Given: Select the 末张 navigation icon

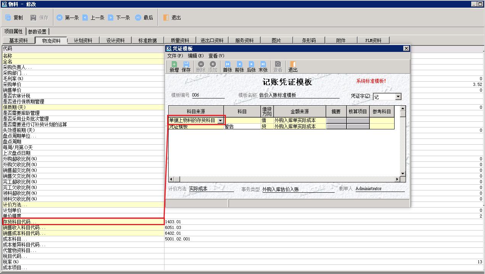Looking at the screenshot, I should 263,66.
